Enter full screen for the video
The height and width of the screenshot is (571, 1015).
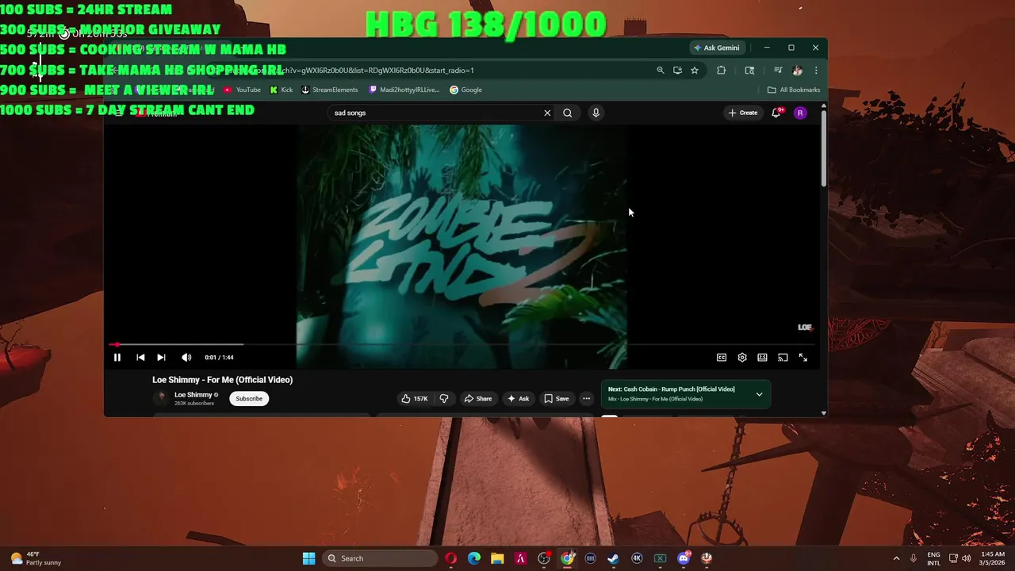[803, 358]
